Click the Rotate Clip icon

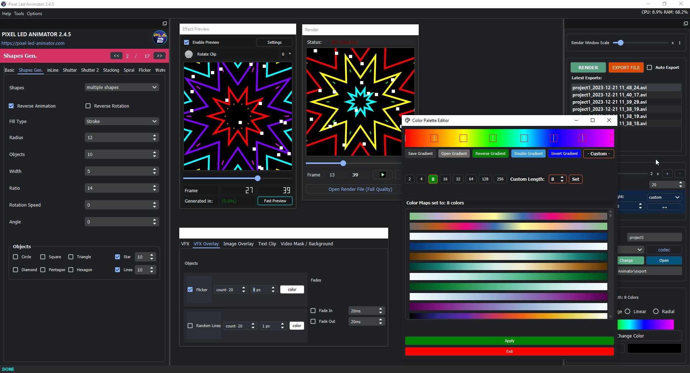click(189, 54)
